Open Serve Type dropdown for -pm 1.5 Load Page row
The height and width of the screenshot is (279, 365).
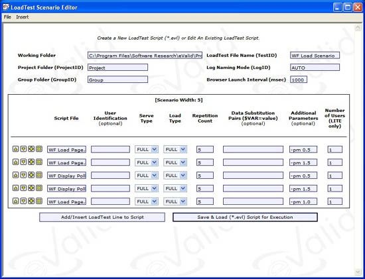pos(147,162)
